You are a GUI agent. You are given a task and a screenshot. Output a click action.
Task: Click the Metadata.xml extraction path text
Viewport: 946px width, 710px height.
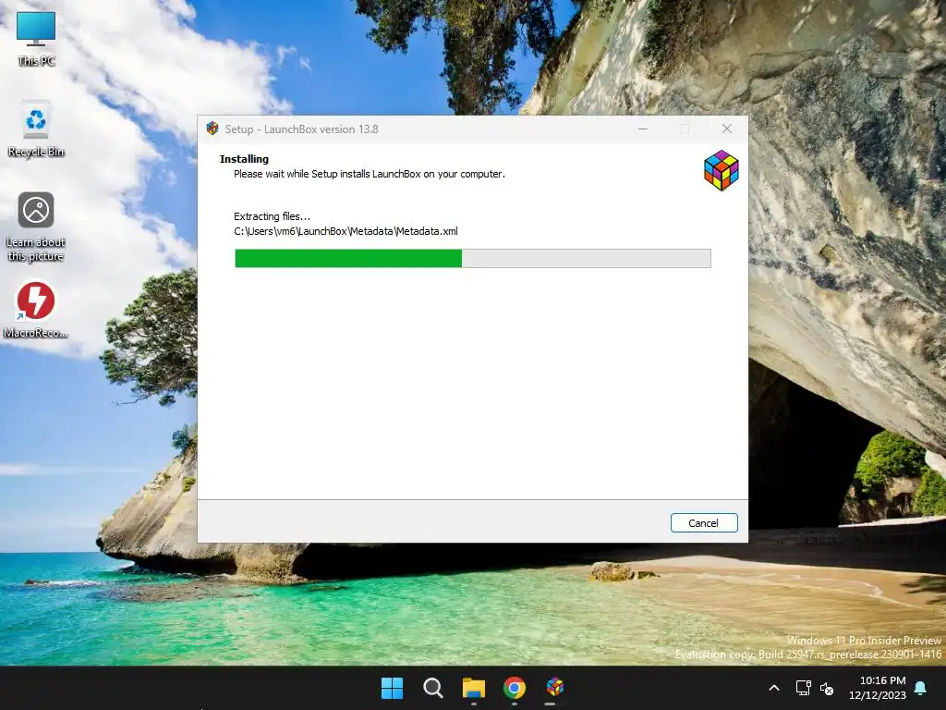(346, 231)
